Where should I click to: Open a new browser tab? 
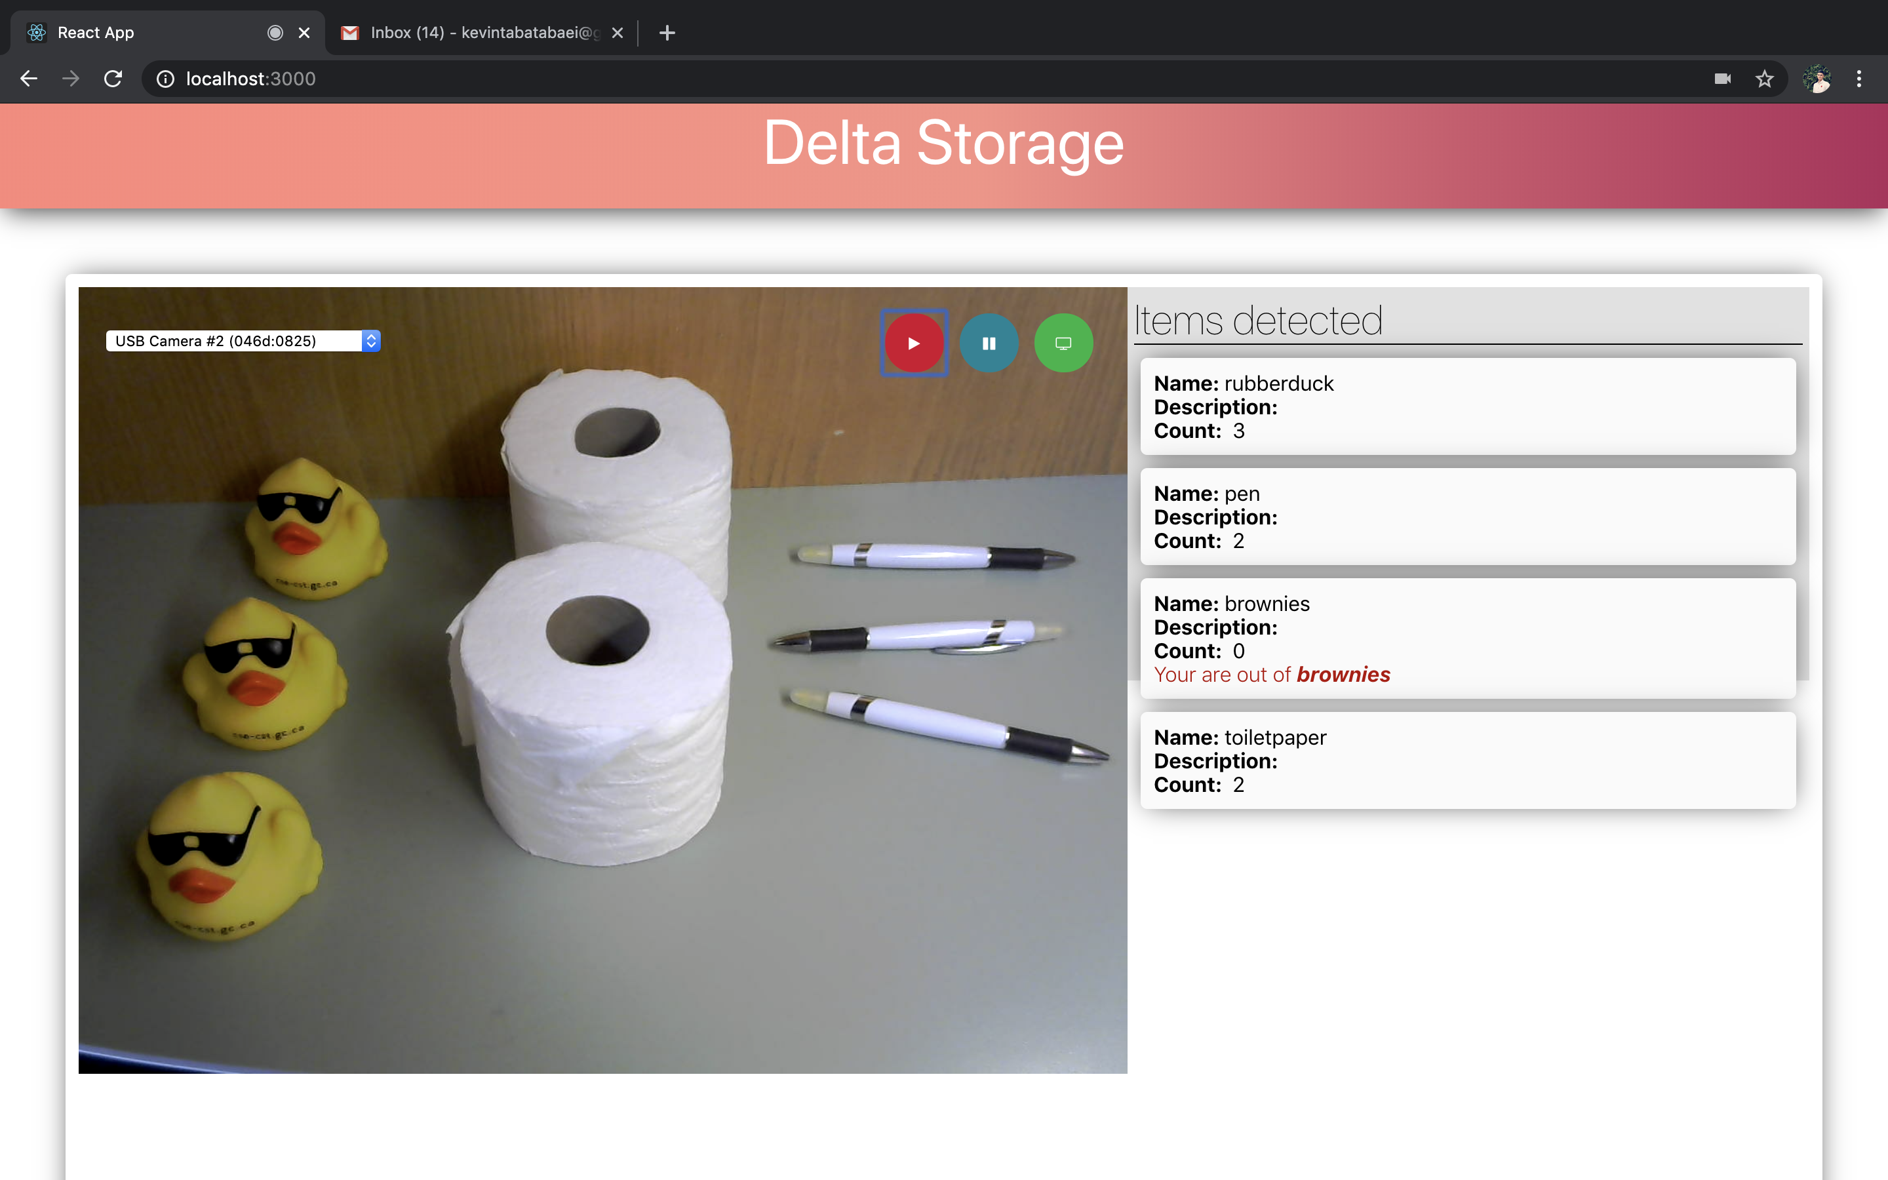667,33
